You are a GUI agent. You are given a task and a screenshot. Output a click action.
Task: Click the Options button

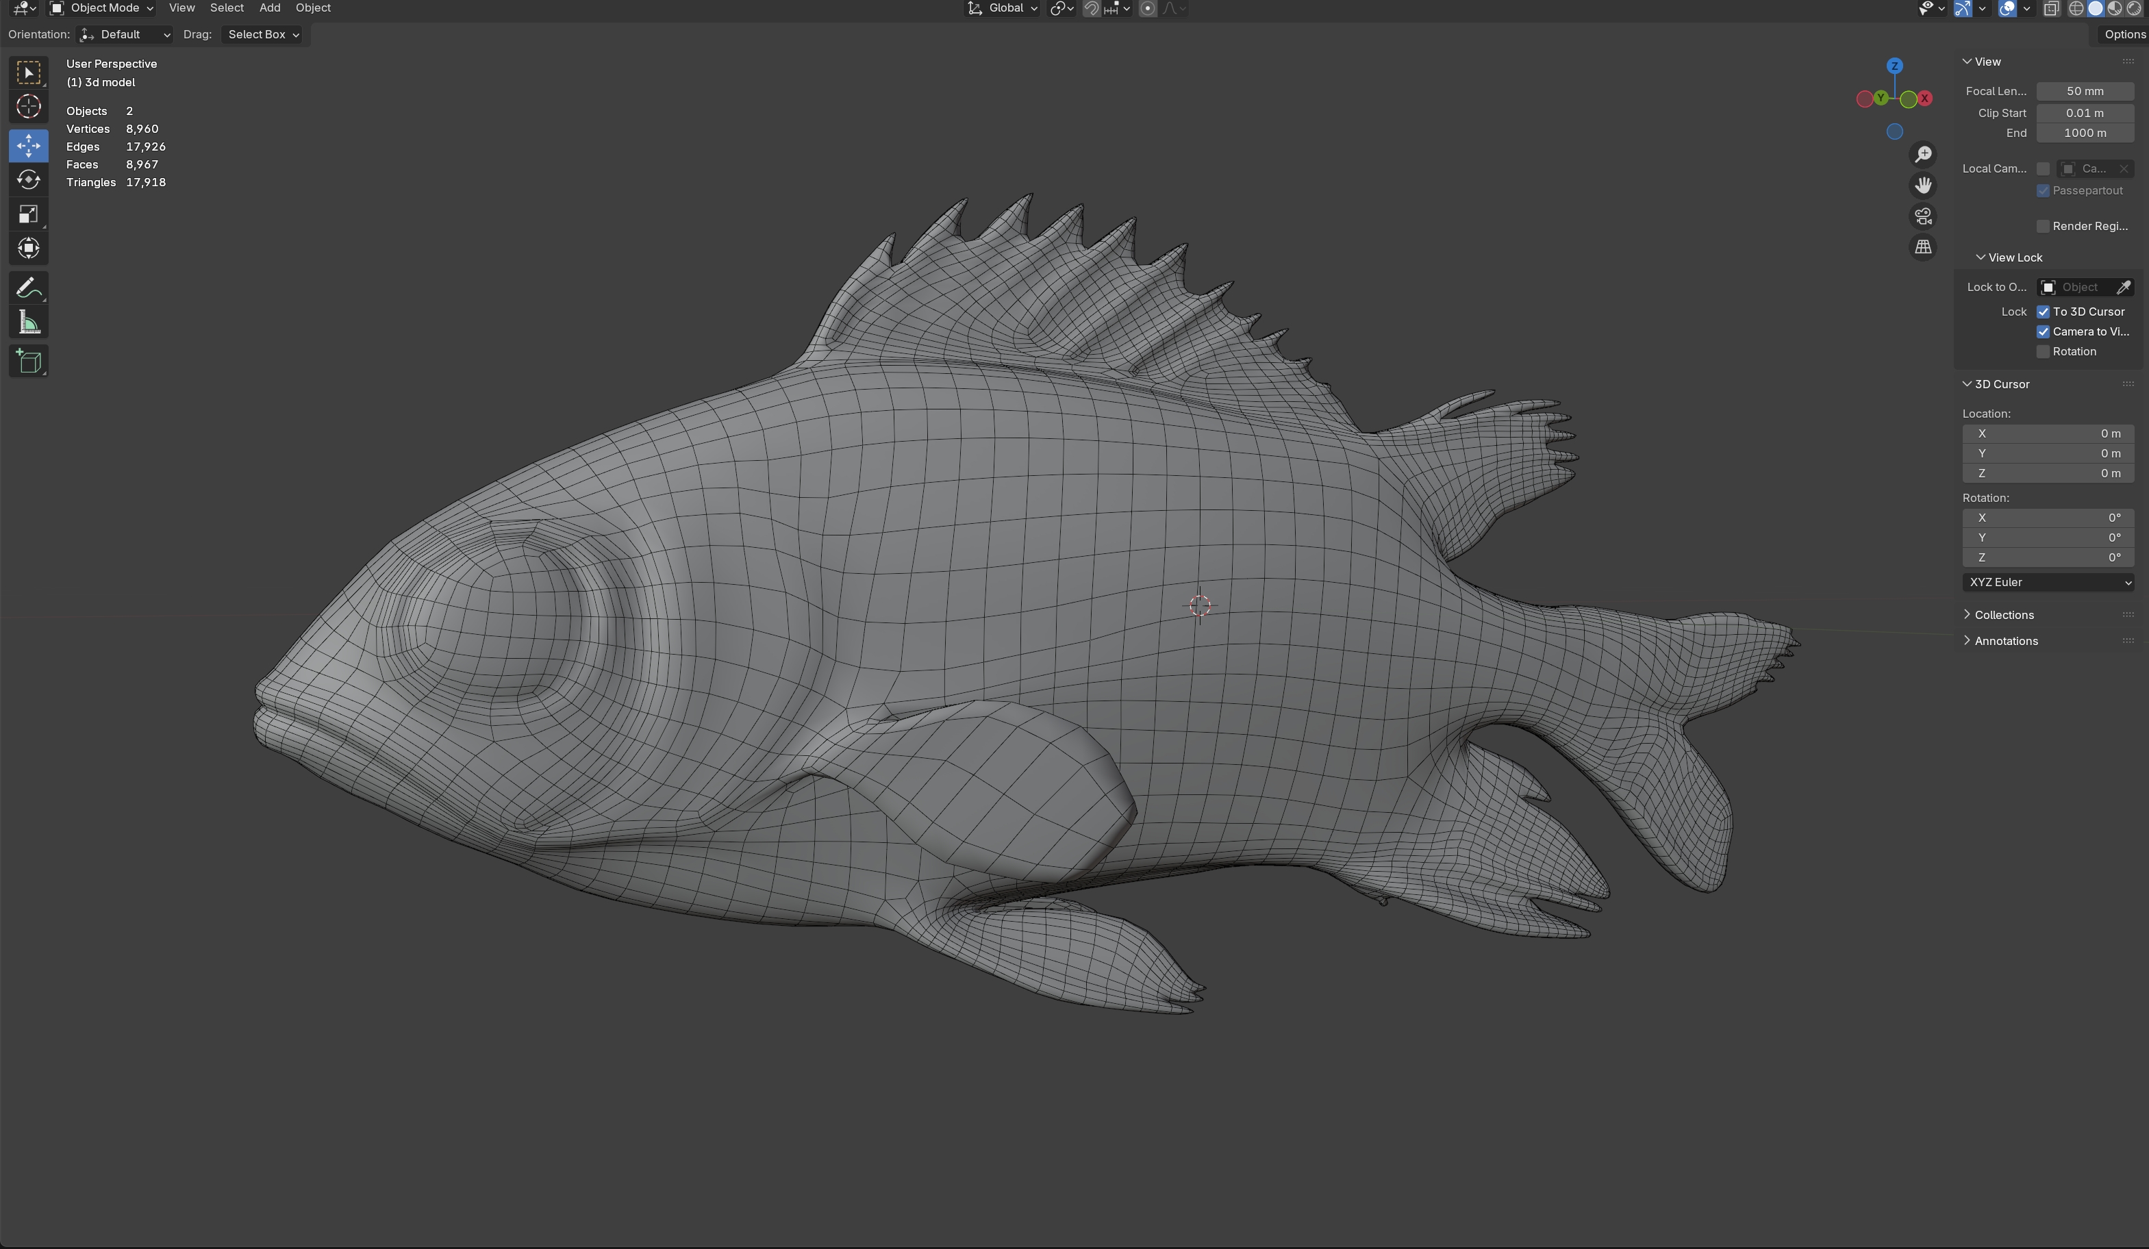[x=2124, y=35]
